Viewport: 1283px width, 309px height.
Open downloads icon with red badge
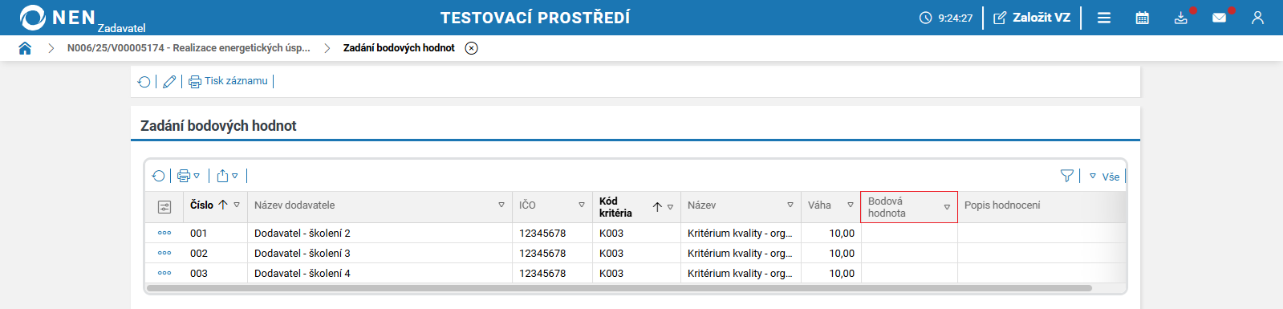[1181, 18]
